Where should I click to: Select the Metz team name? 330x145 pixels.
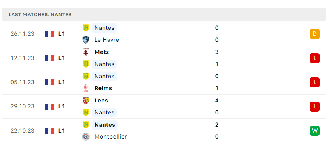click(x=102, y=52)
